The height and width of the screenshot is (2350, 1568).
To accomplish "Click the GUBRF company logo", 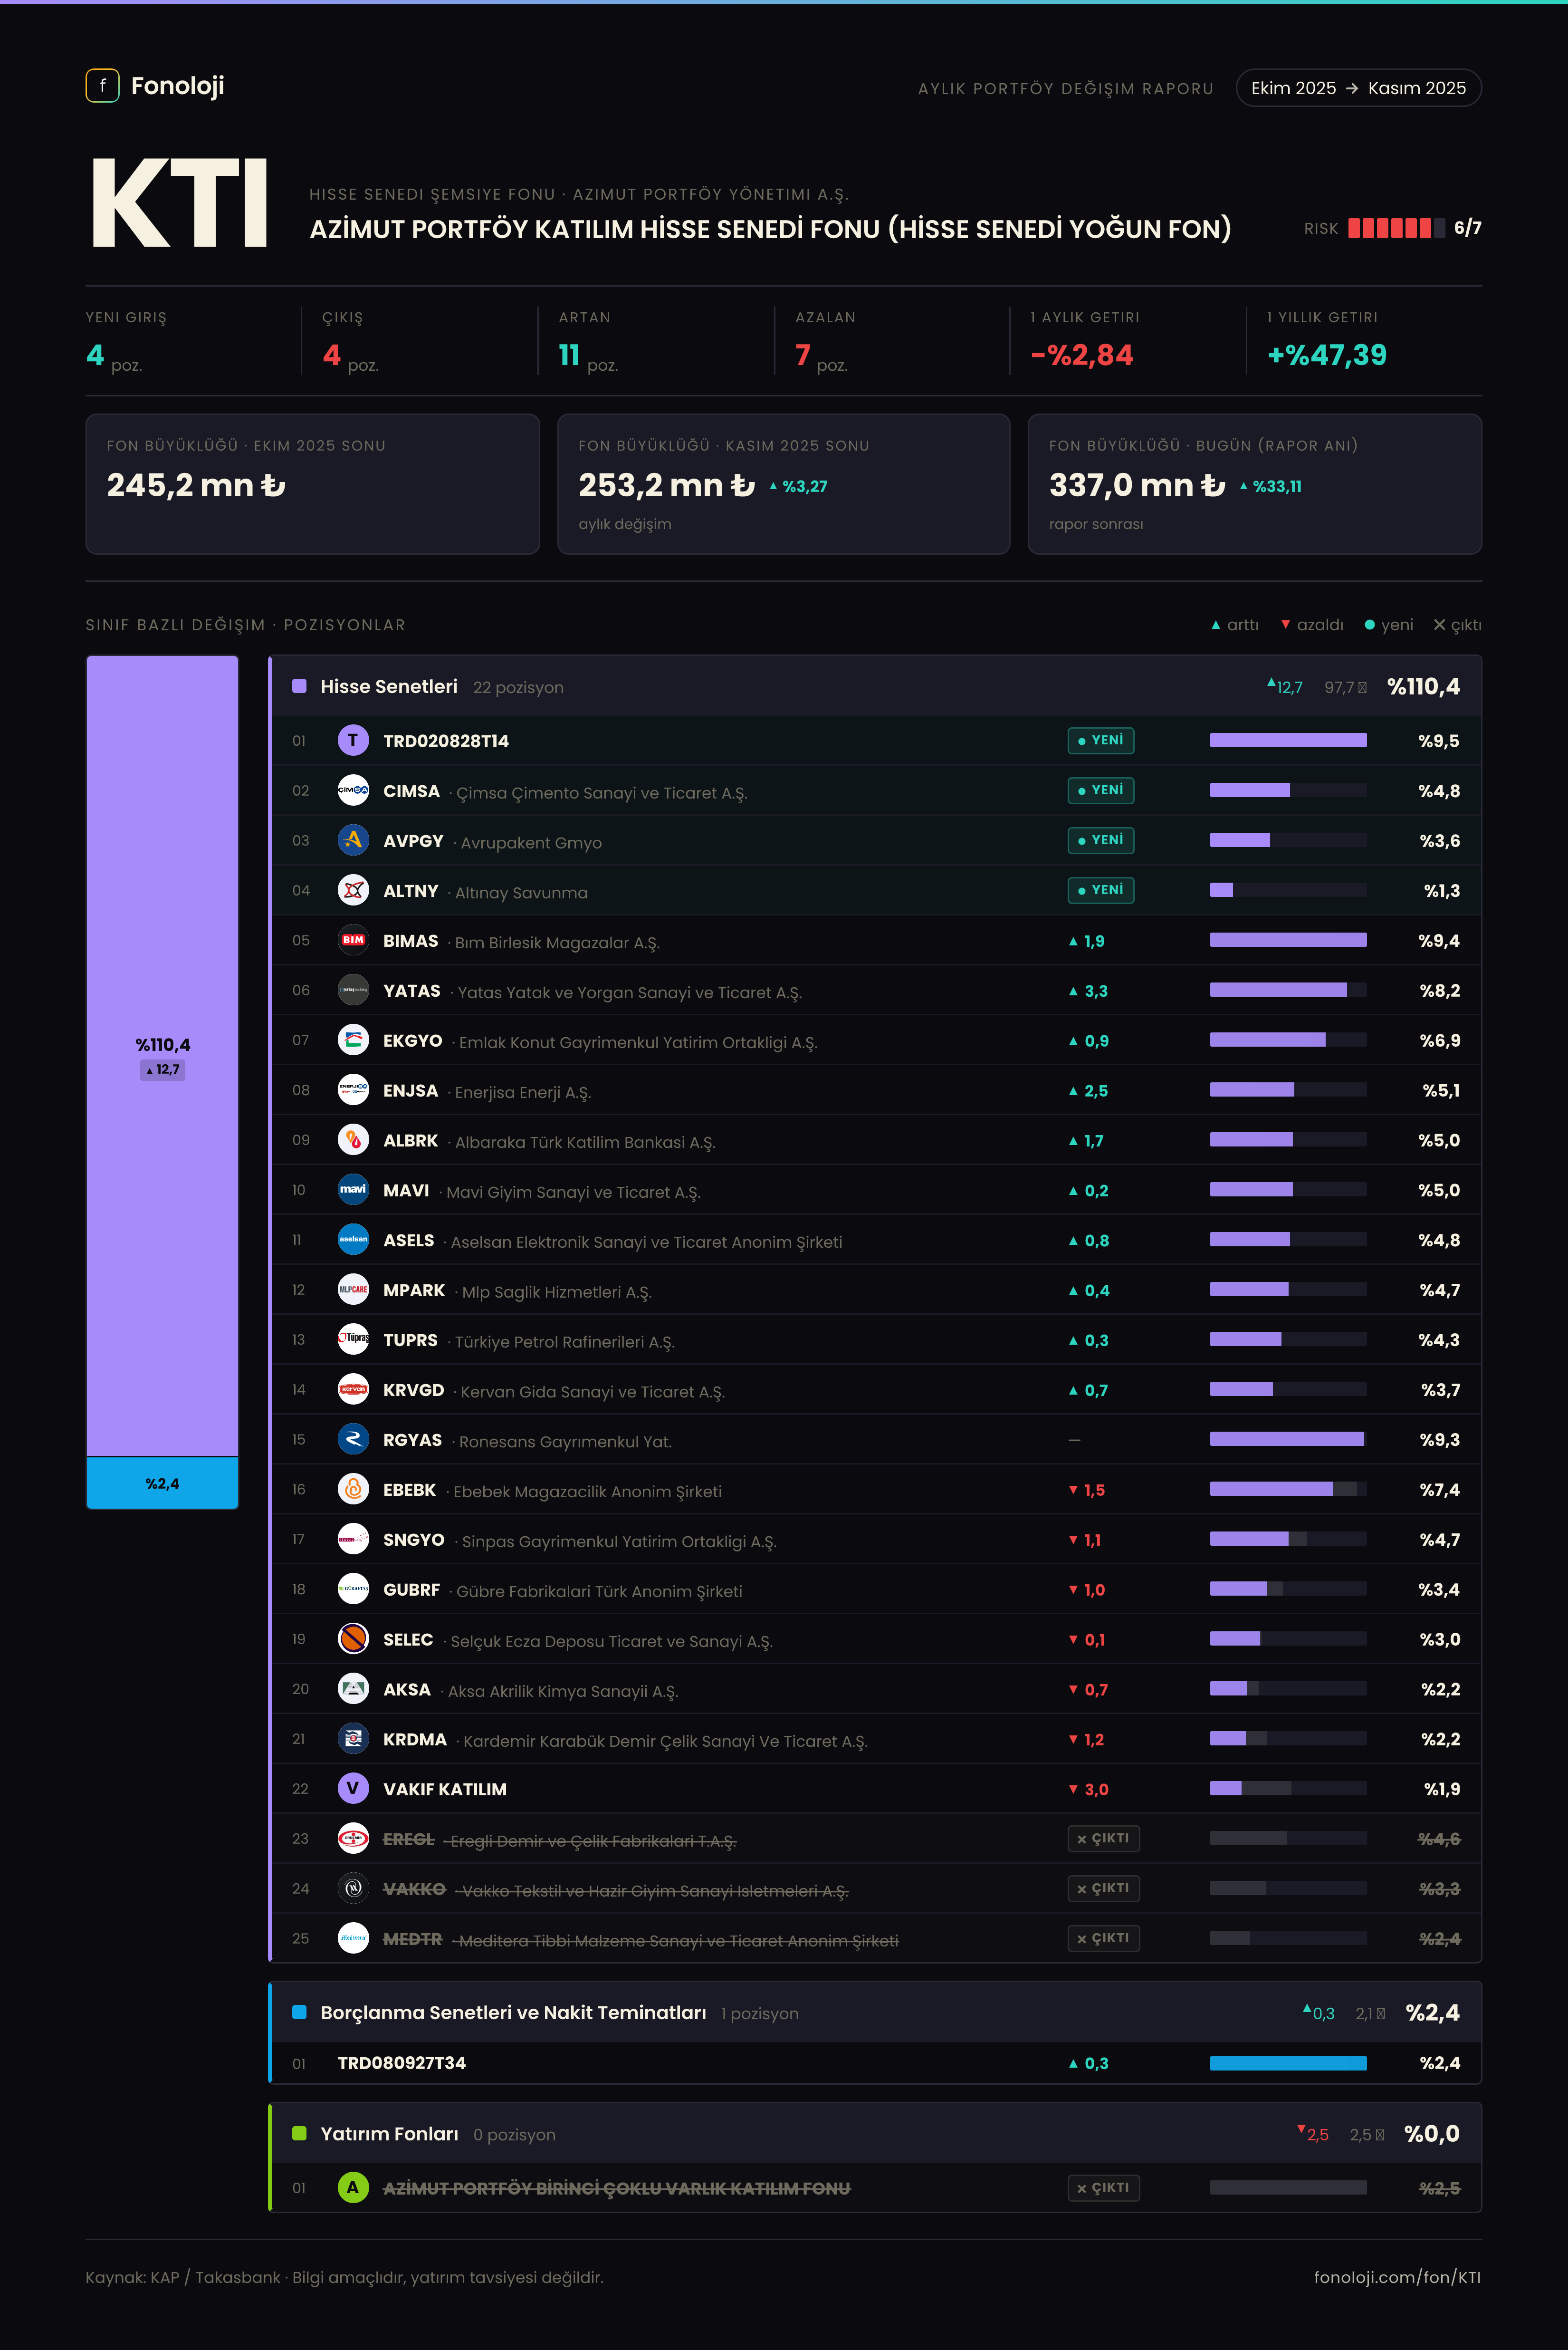I will 353,1589.
